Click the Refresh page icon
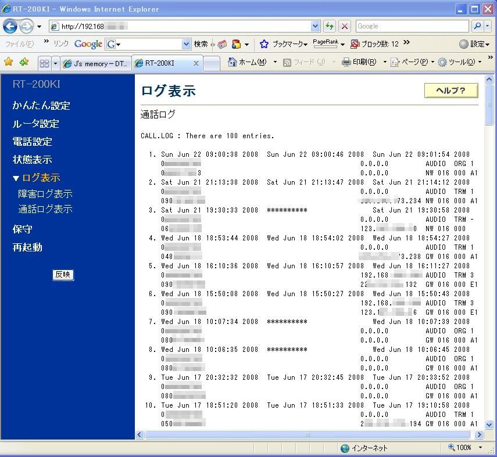This screenshot has height=457, width=497. click(x=330, y=26)
